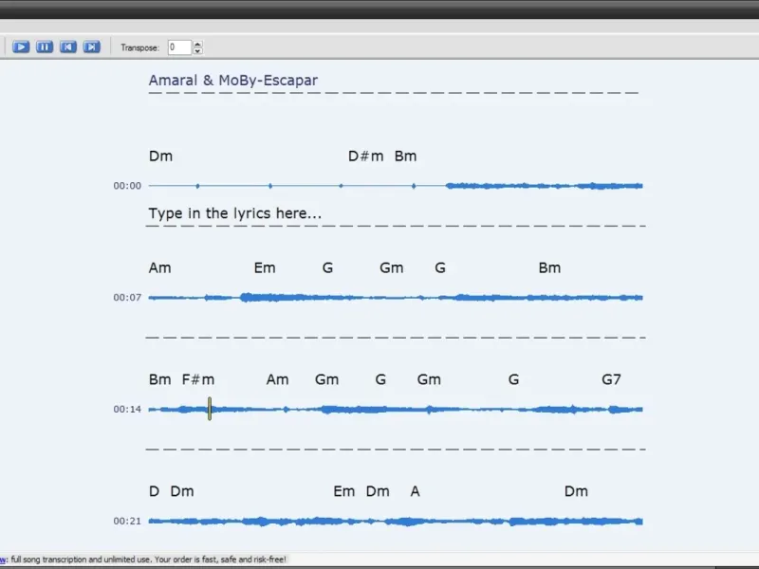Decrease Transpose with the down arrow
759x569 pixels.
click(x=197, y=51)
